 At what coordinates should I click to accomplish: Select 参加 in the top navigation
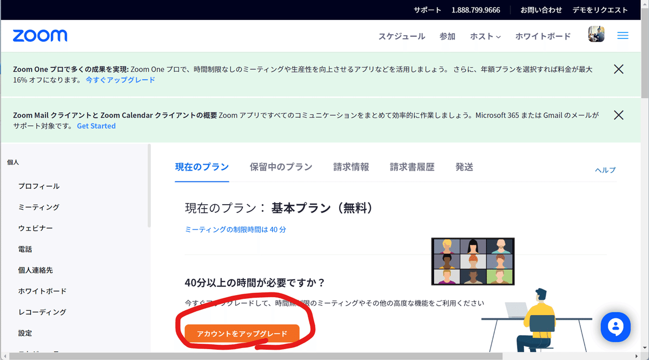coord(447,36)
